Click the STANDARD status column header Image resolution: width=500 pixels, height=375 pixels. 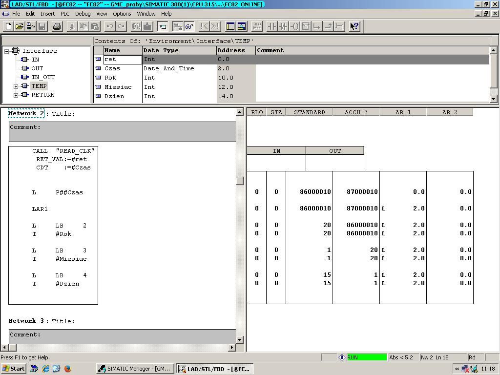(x=309, y=112)
